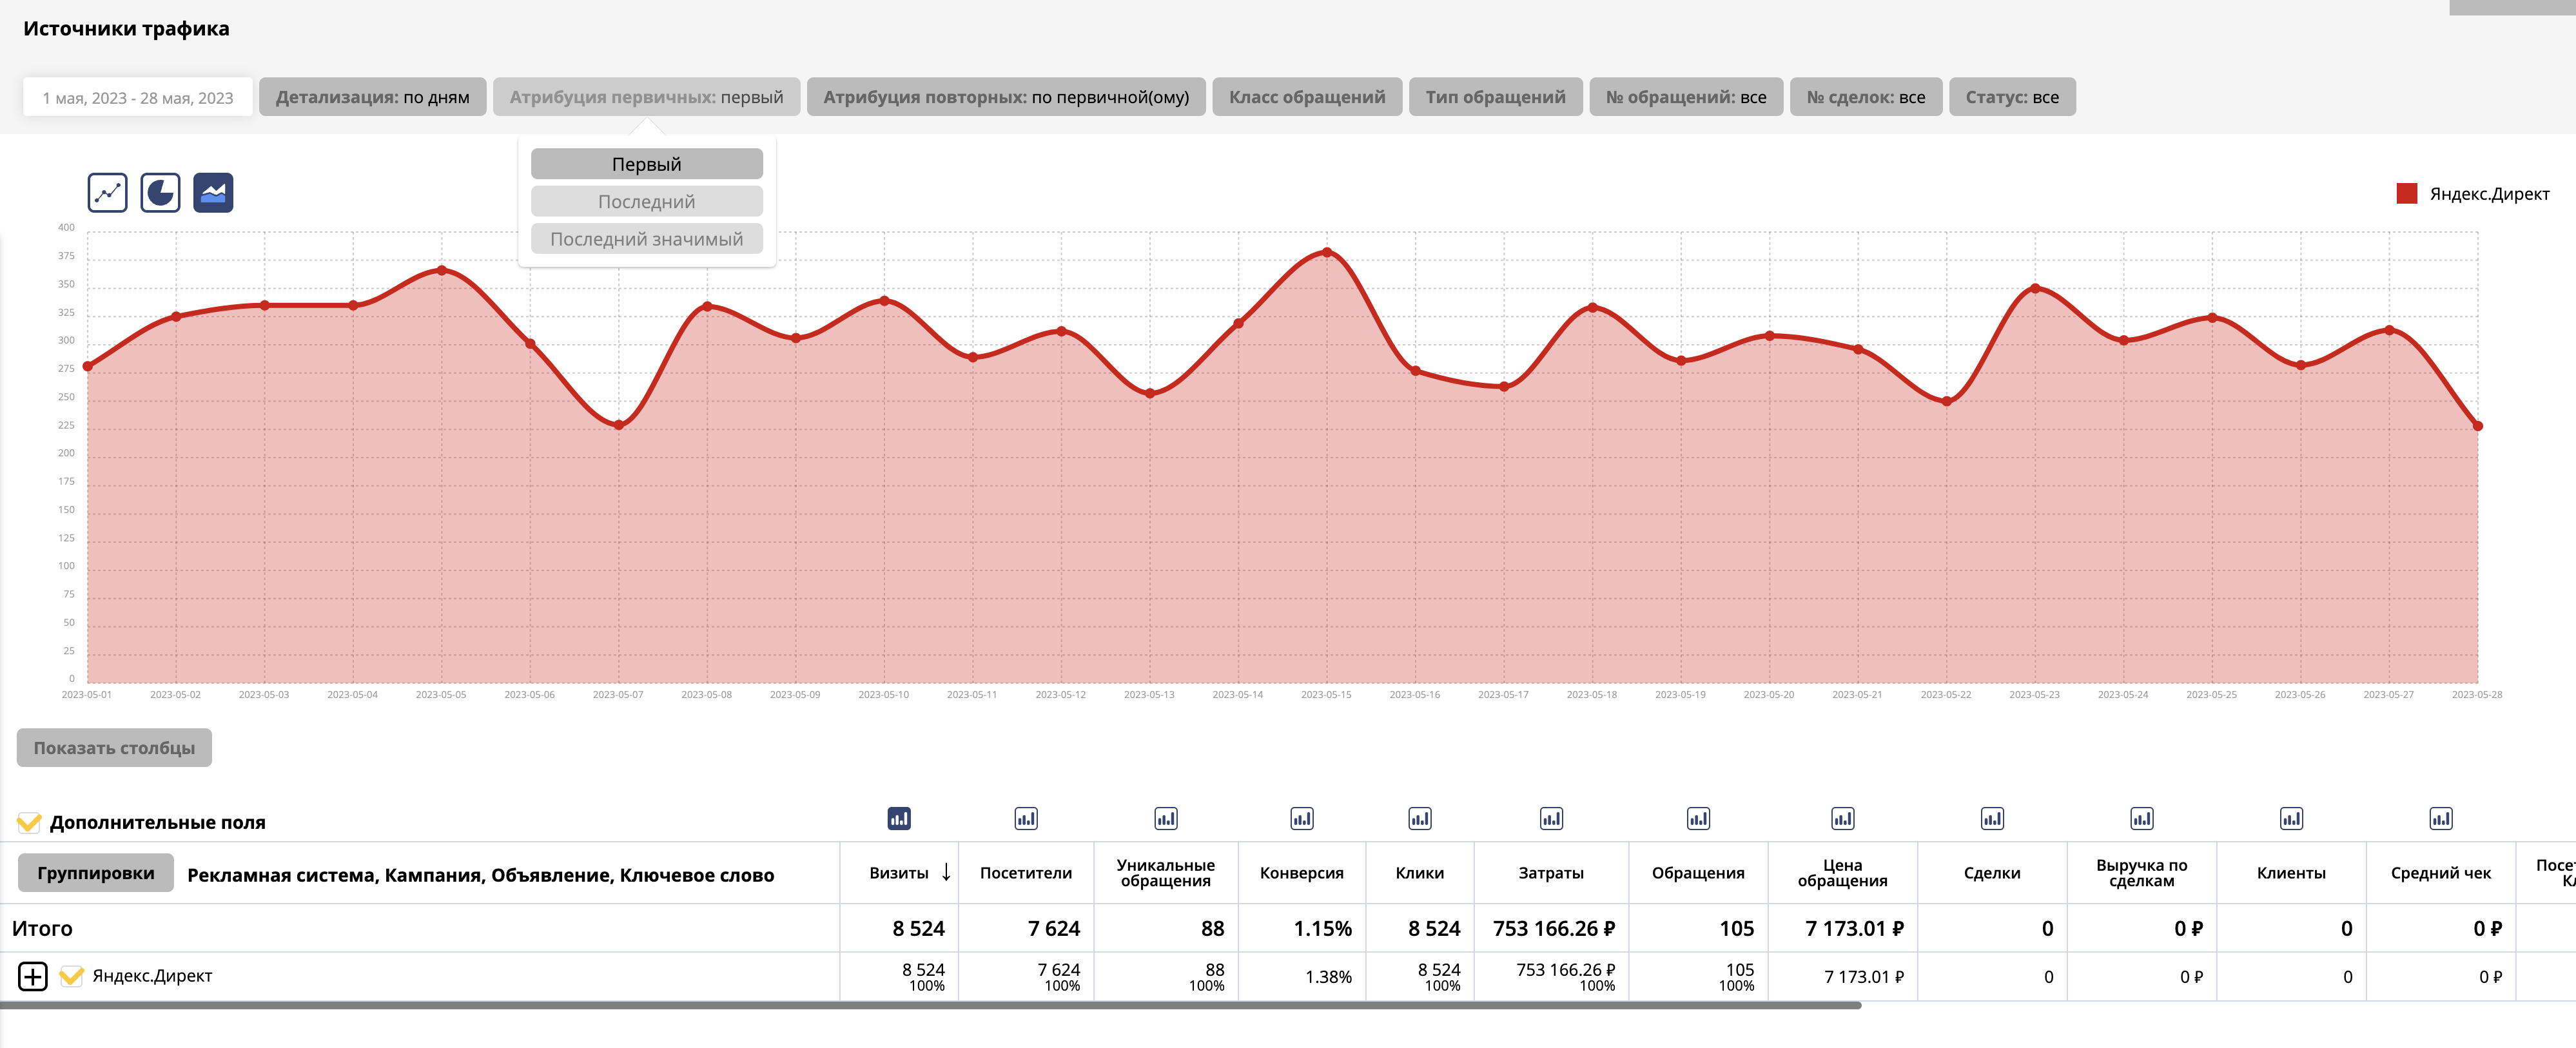Switch to pie chart view icon
The image size is (2576, 1048).
pyautogui.click(x=160, y=193)
